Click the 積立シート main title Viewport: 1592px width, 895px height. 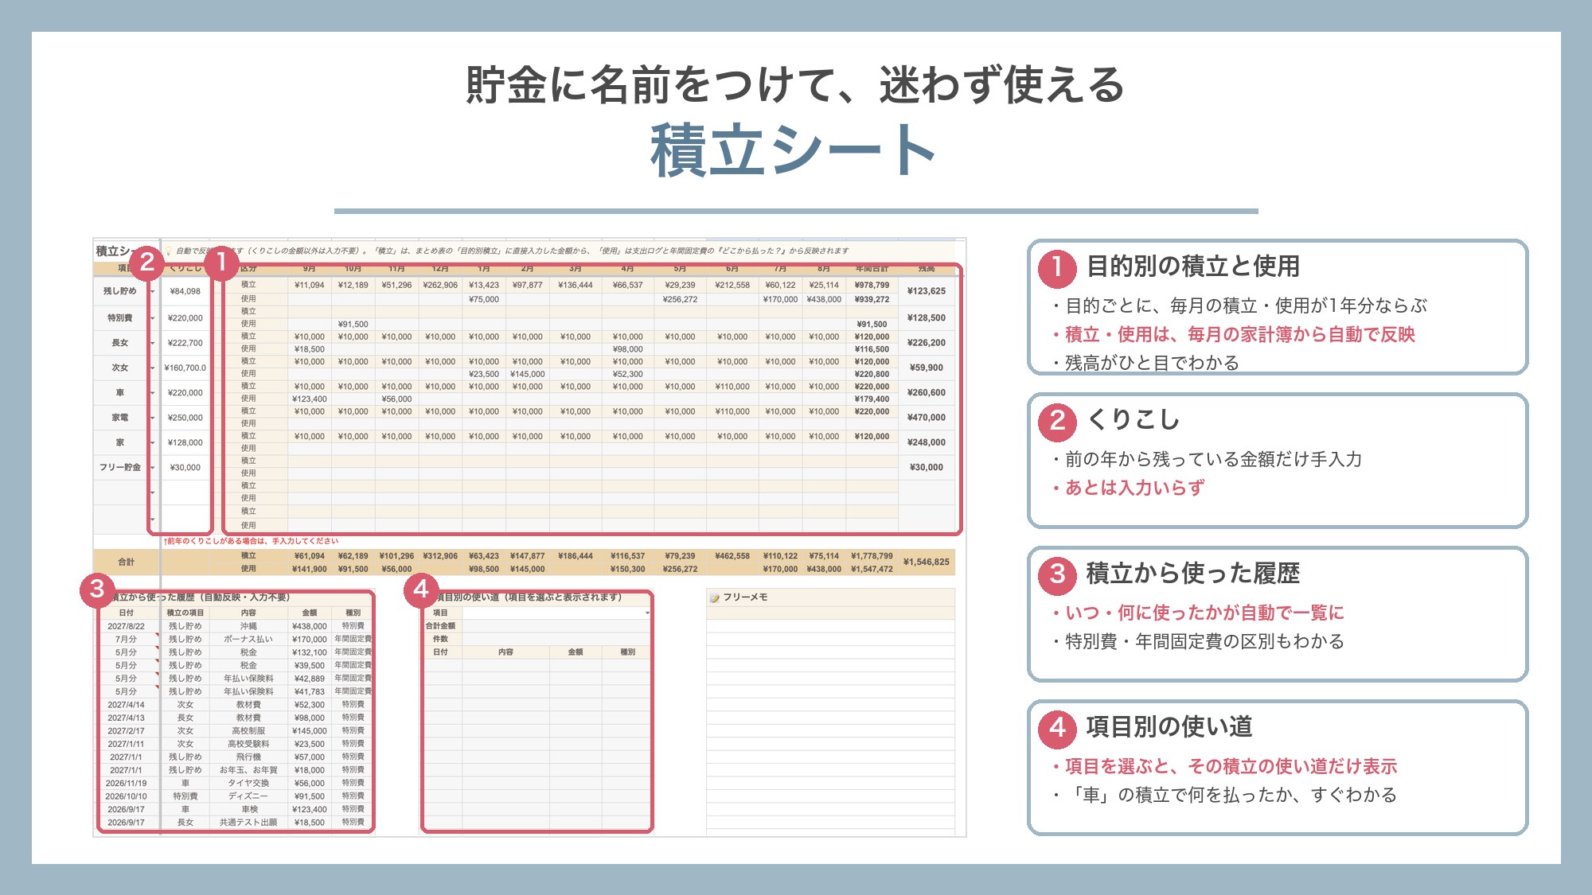[x=794, y=150]
